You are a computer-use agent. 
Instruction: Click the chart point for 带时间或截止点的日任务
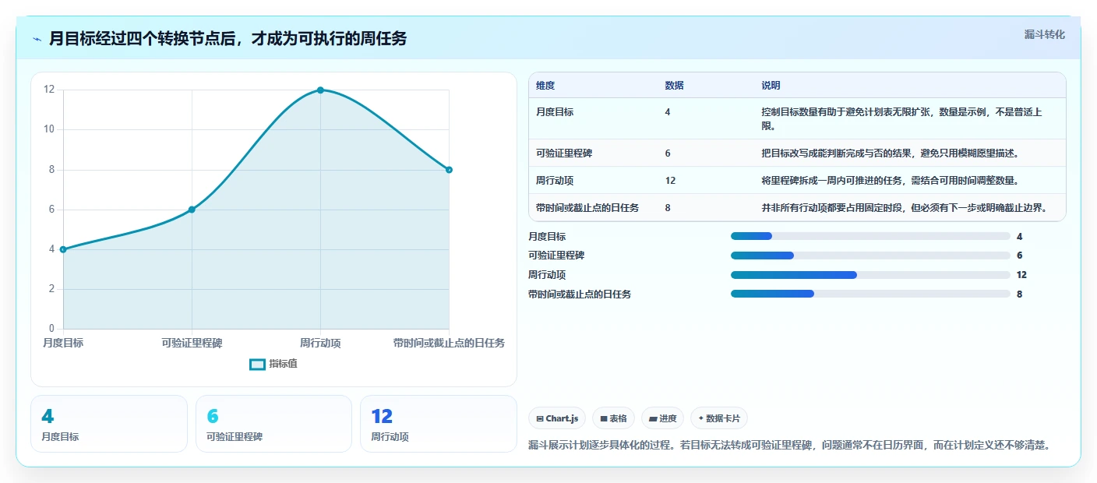tap(449, 170)
